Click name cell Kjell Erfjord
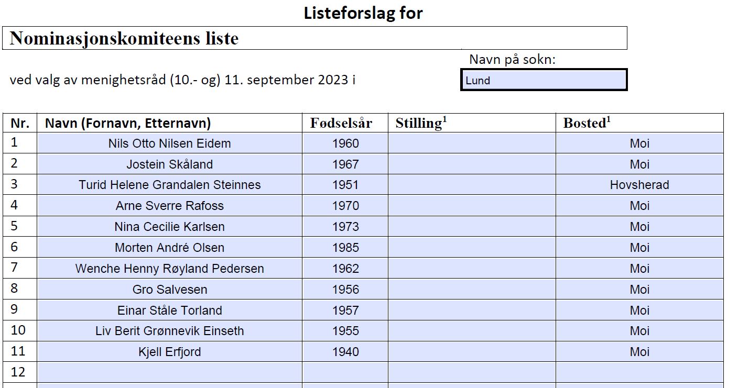738x388 pixels. pos(169,352)
